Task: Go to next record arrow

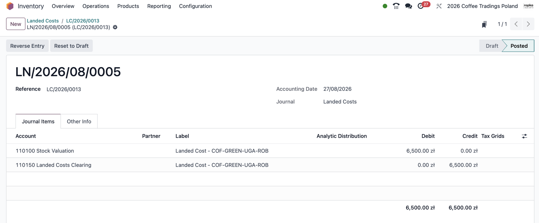Action: pos(528,24)
